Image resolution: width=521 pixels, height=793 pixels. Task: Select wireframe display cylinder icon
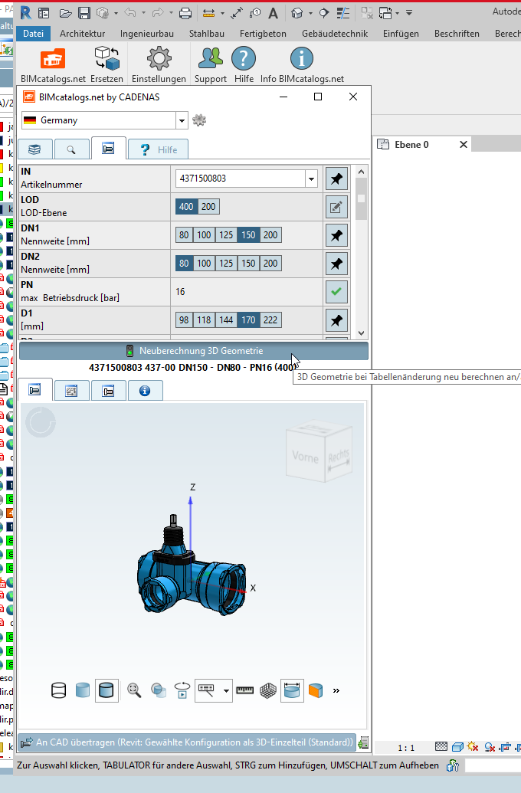click(x=59, y=690)
